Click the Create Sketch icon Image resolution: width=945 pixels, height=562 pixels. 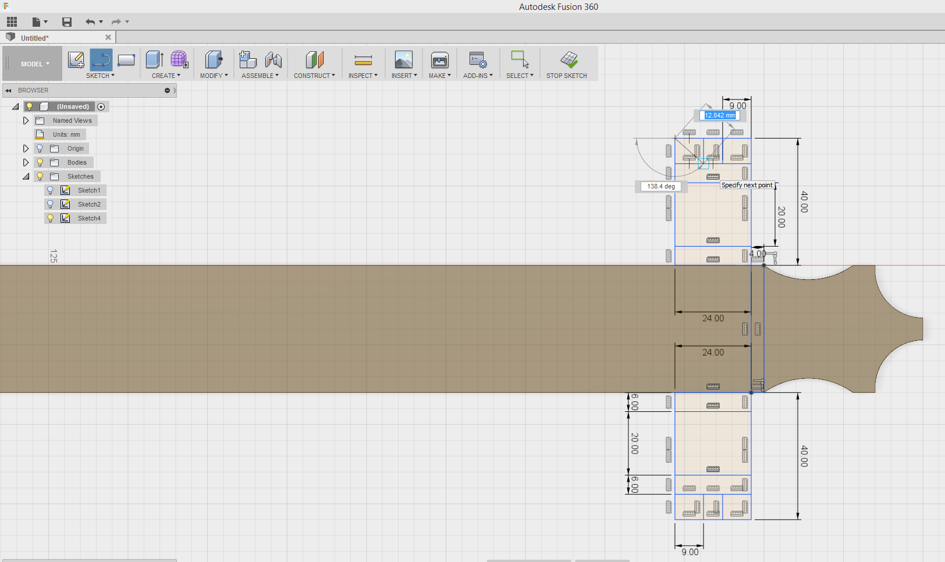(x=76, y=59)
